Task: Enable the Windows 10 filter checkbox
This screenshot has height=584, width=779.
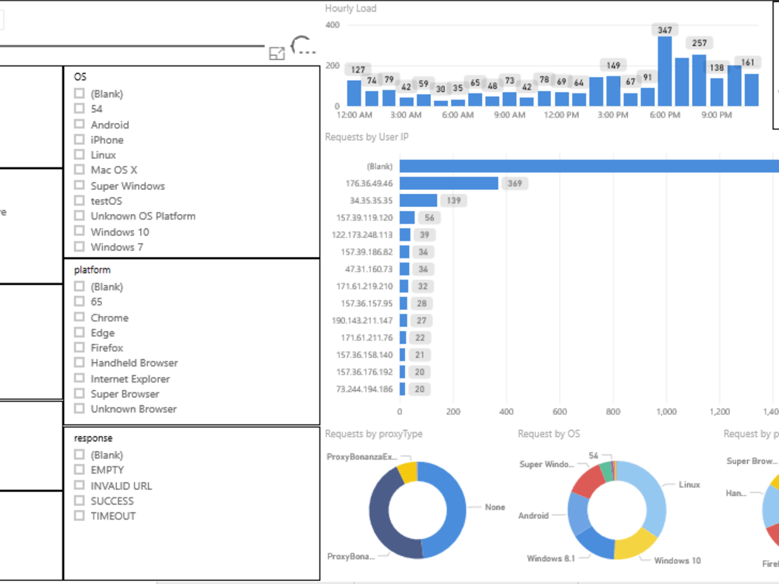Action: (79, 231)
